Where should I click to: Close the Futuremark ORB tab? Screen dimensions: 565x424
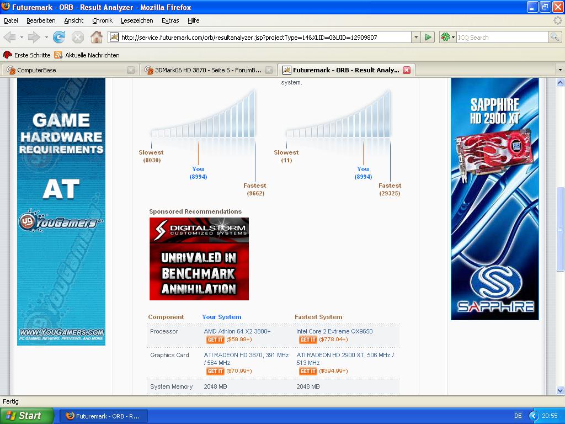[407, 70]
